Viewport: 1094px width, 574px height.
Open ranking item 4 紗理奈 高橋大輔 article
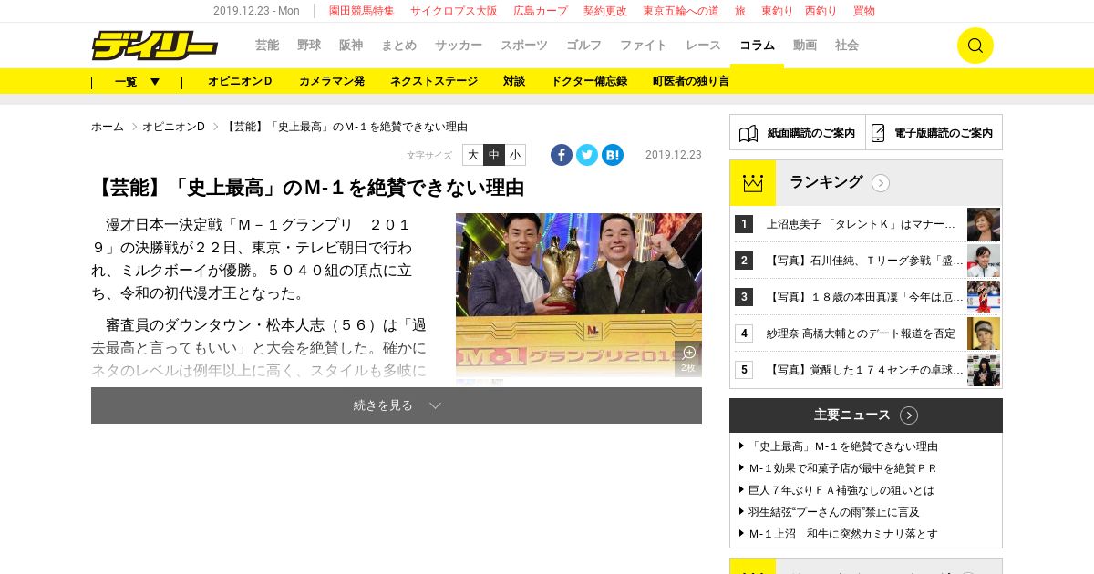click(x=862, y=333)
